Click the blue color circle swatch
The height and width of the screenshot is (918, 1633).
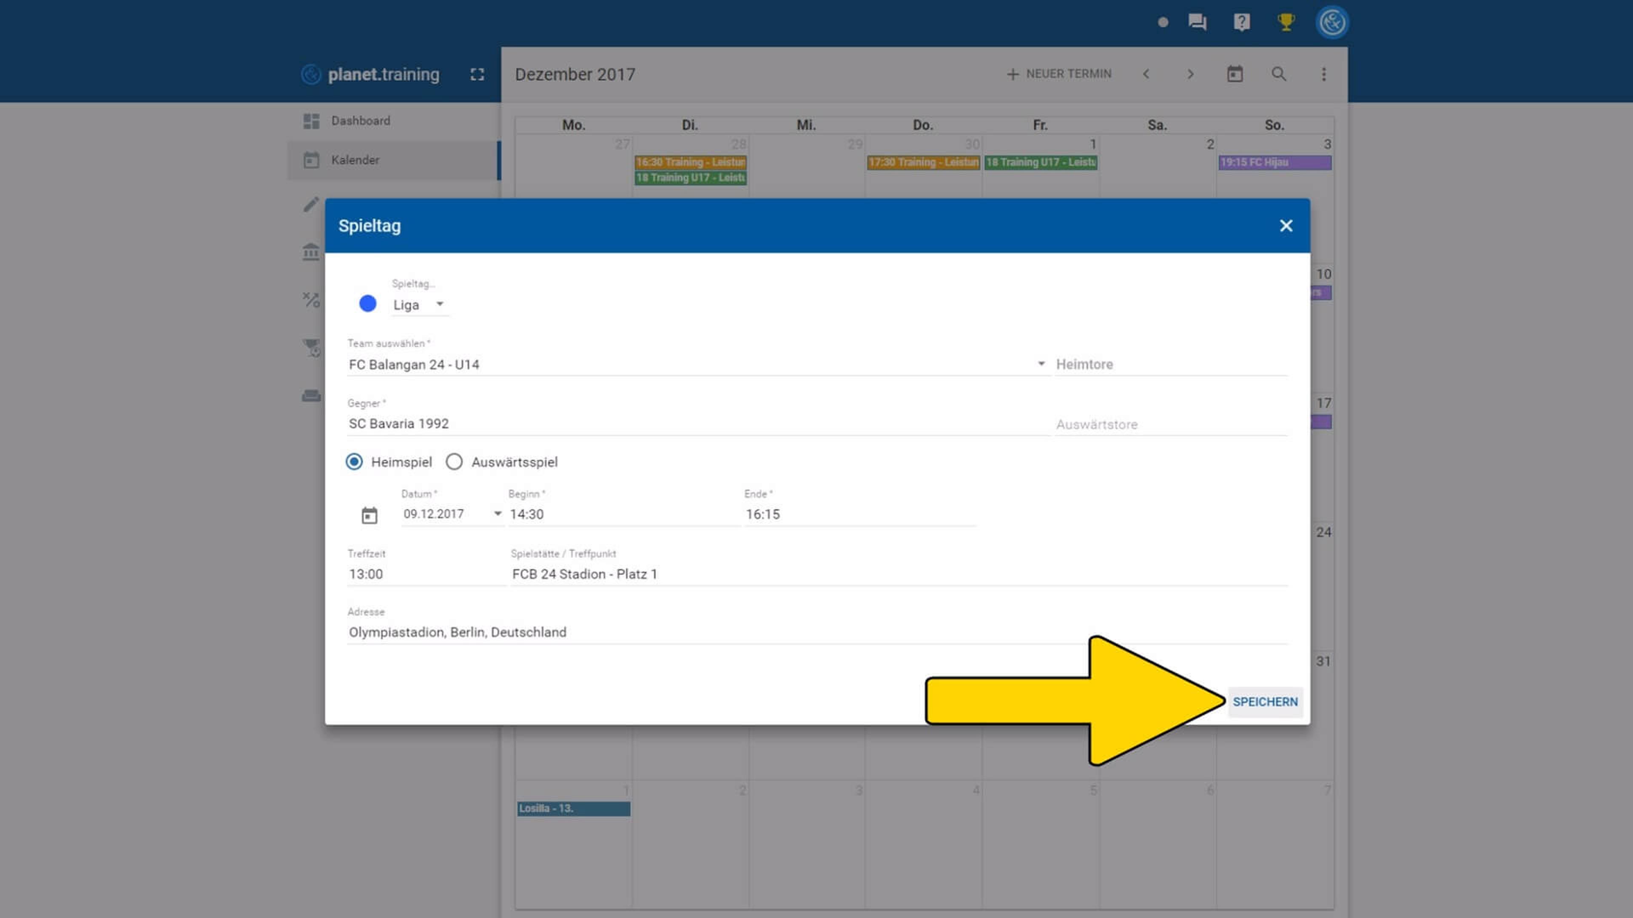(368, 303)
